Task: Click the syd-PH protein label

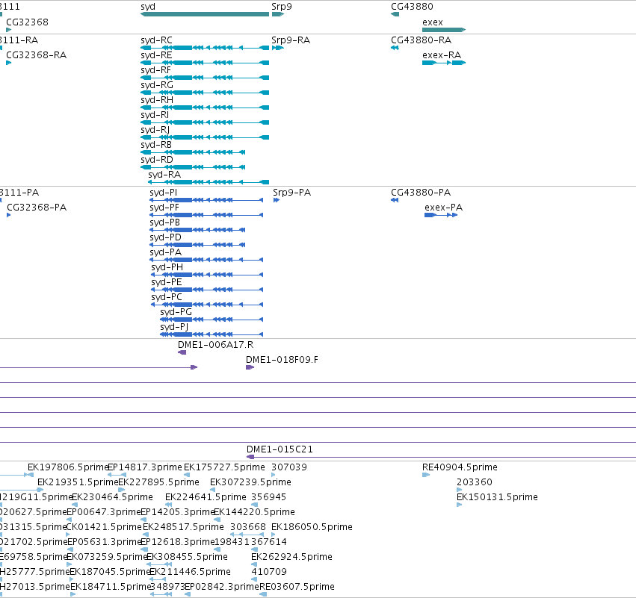Action: point(167,267)
